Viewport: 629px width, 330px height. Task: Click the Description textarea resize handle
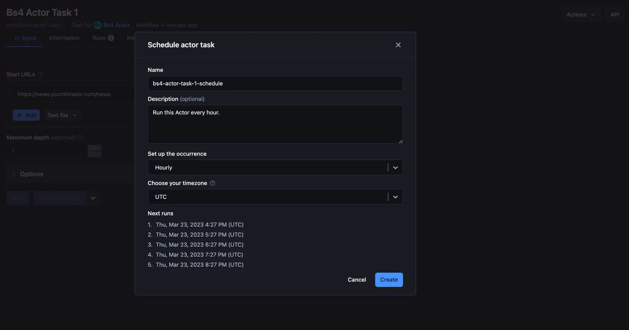pyautogui.click(x=400, y=141)
